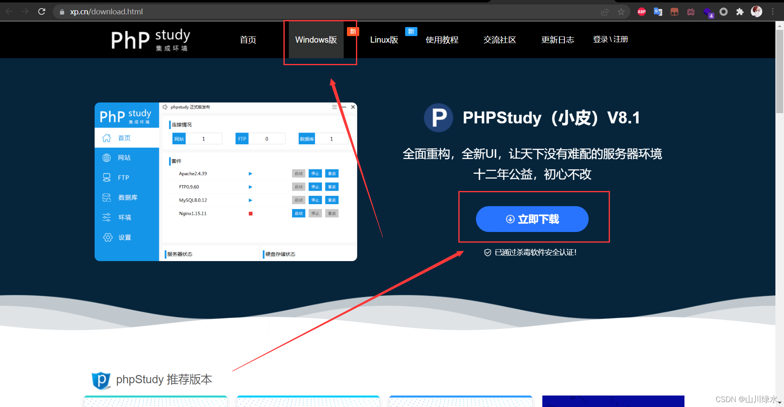Reload the xp.cn download page

tap(42, 11)
